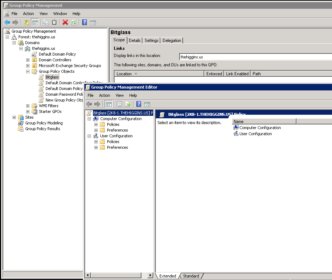Screen dimensions: 332x280
Task: Click the Copy icon on the main toolbar
Action: pyautogui.click(x=46, y=22)
